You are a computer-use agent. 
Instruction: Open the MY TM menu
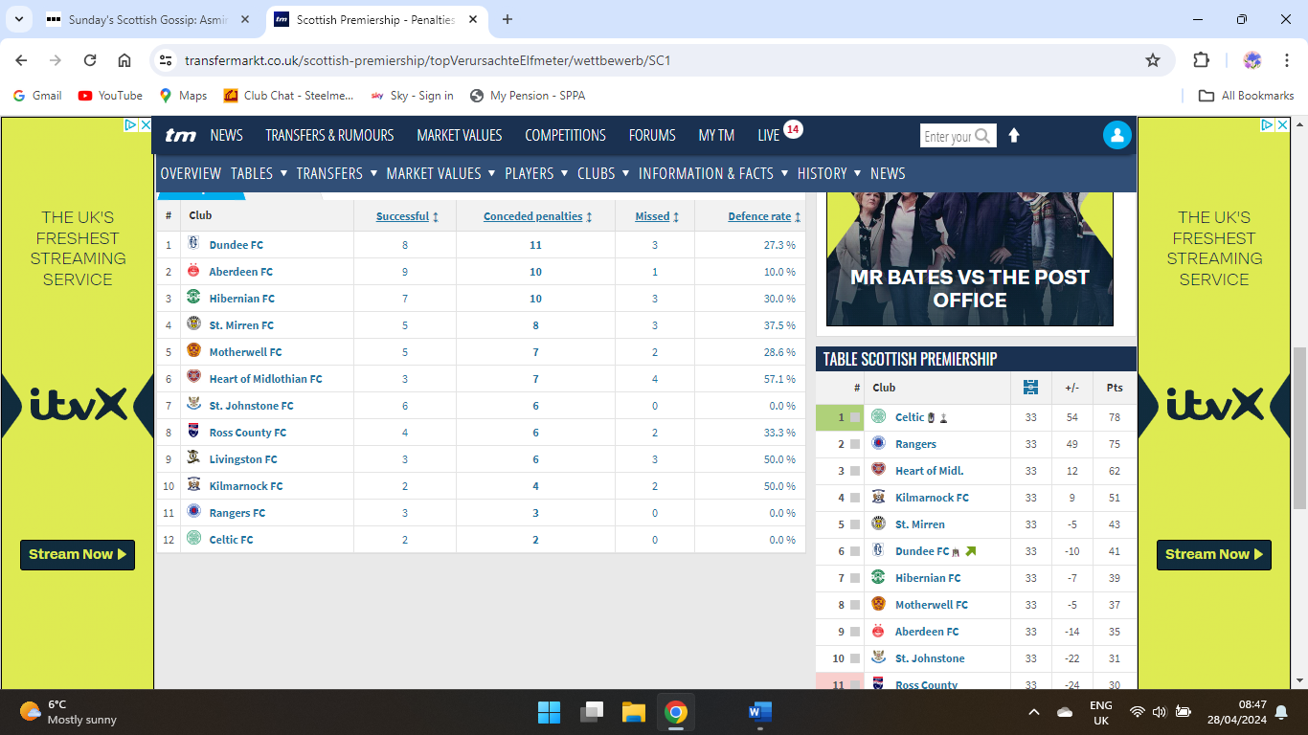[716, 135]
